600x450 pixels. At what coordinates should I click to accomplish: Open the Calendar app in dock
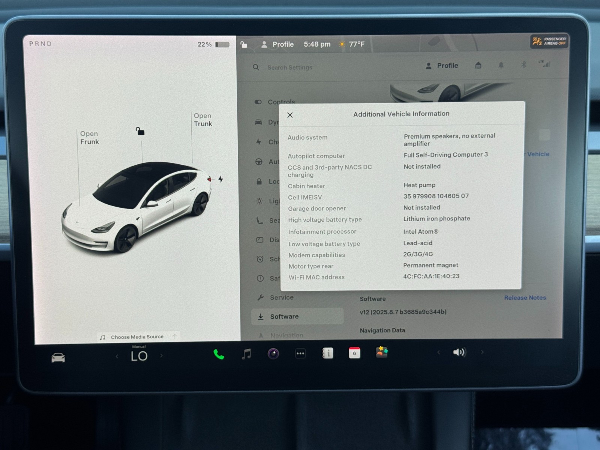354,353
